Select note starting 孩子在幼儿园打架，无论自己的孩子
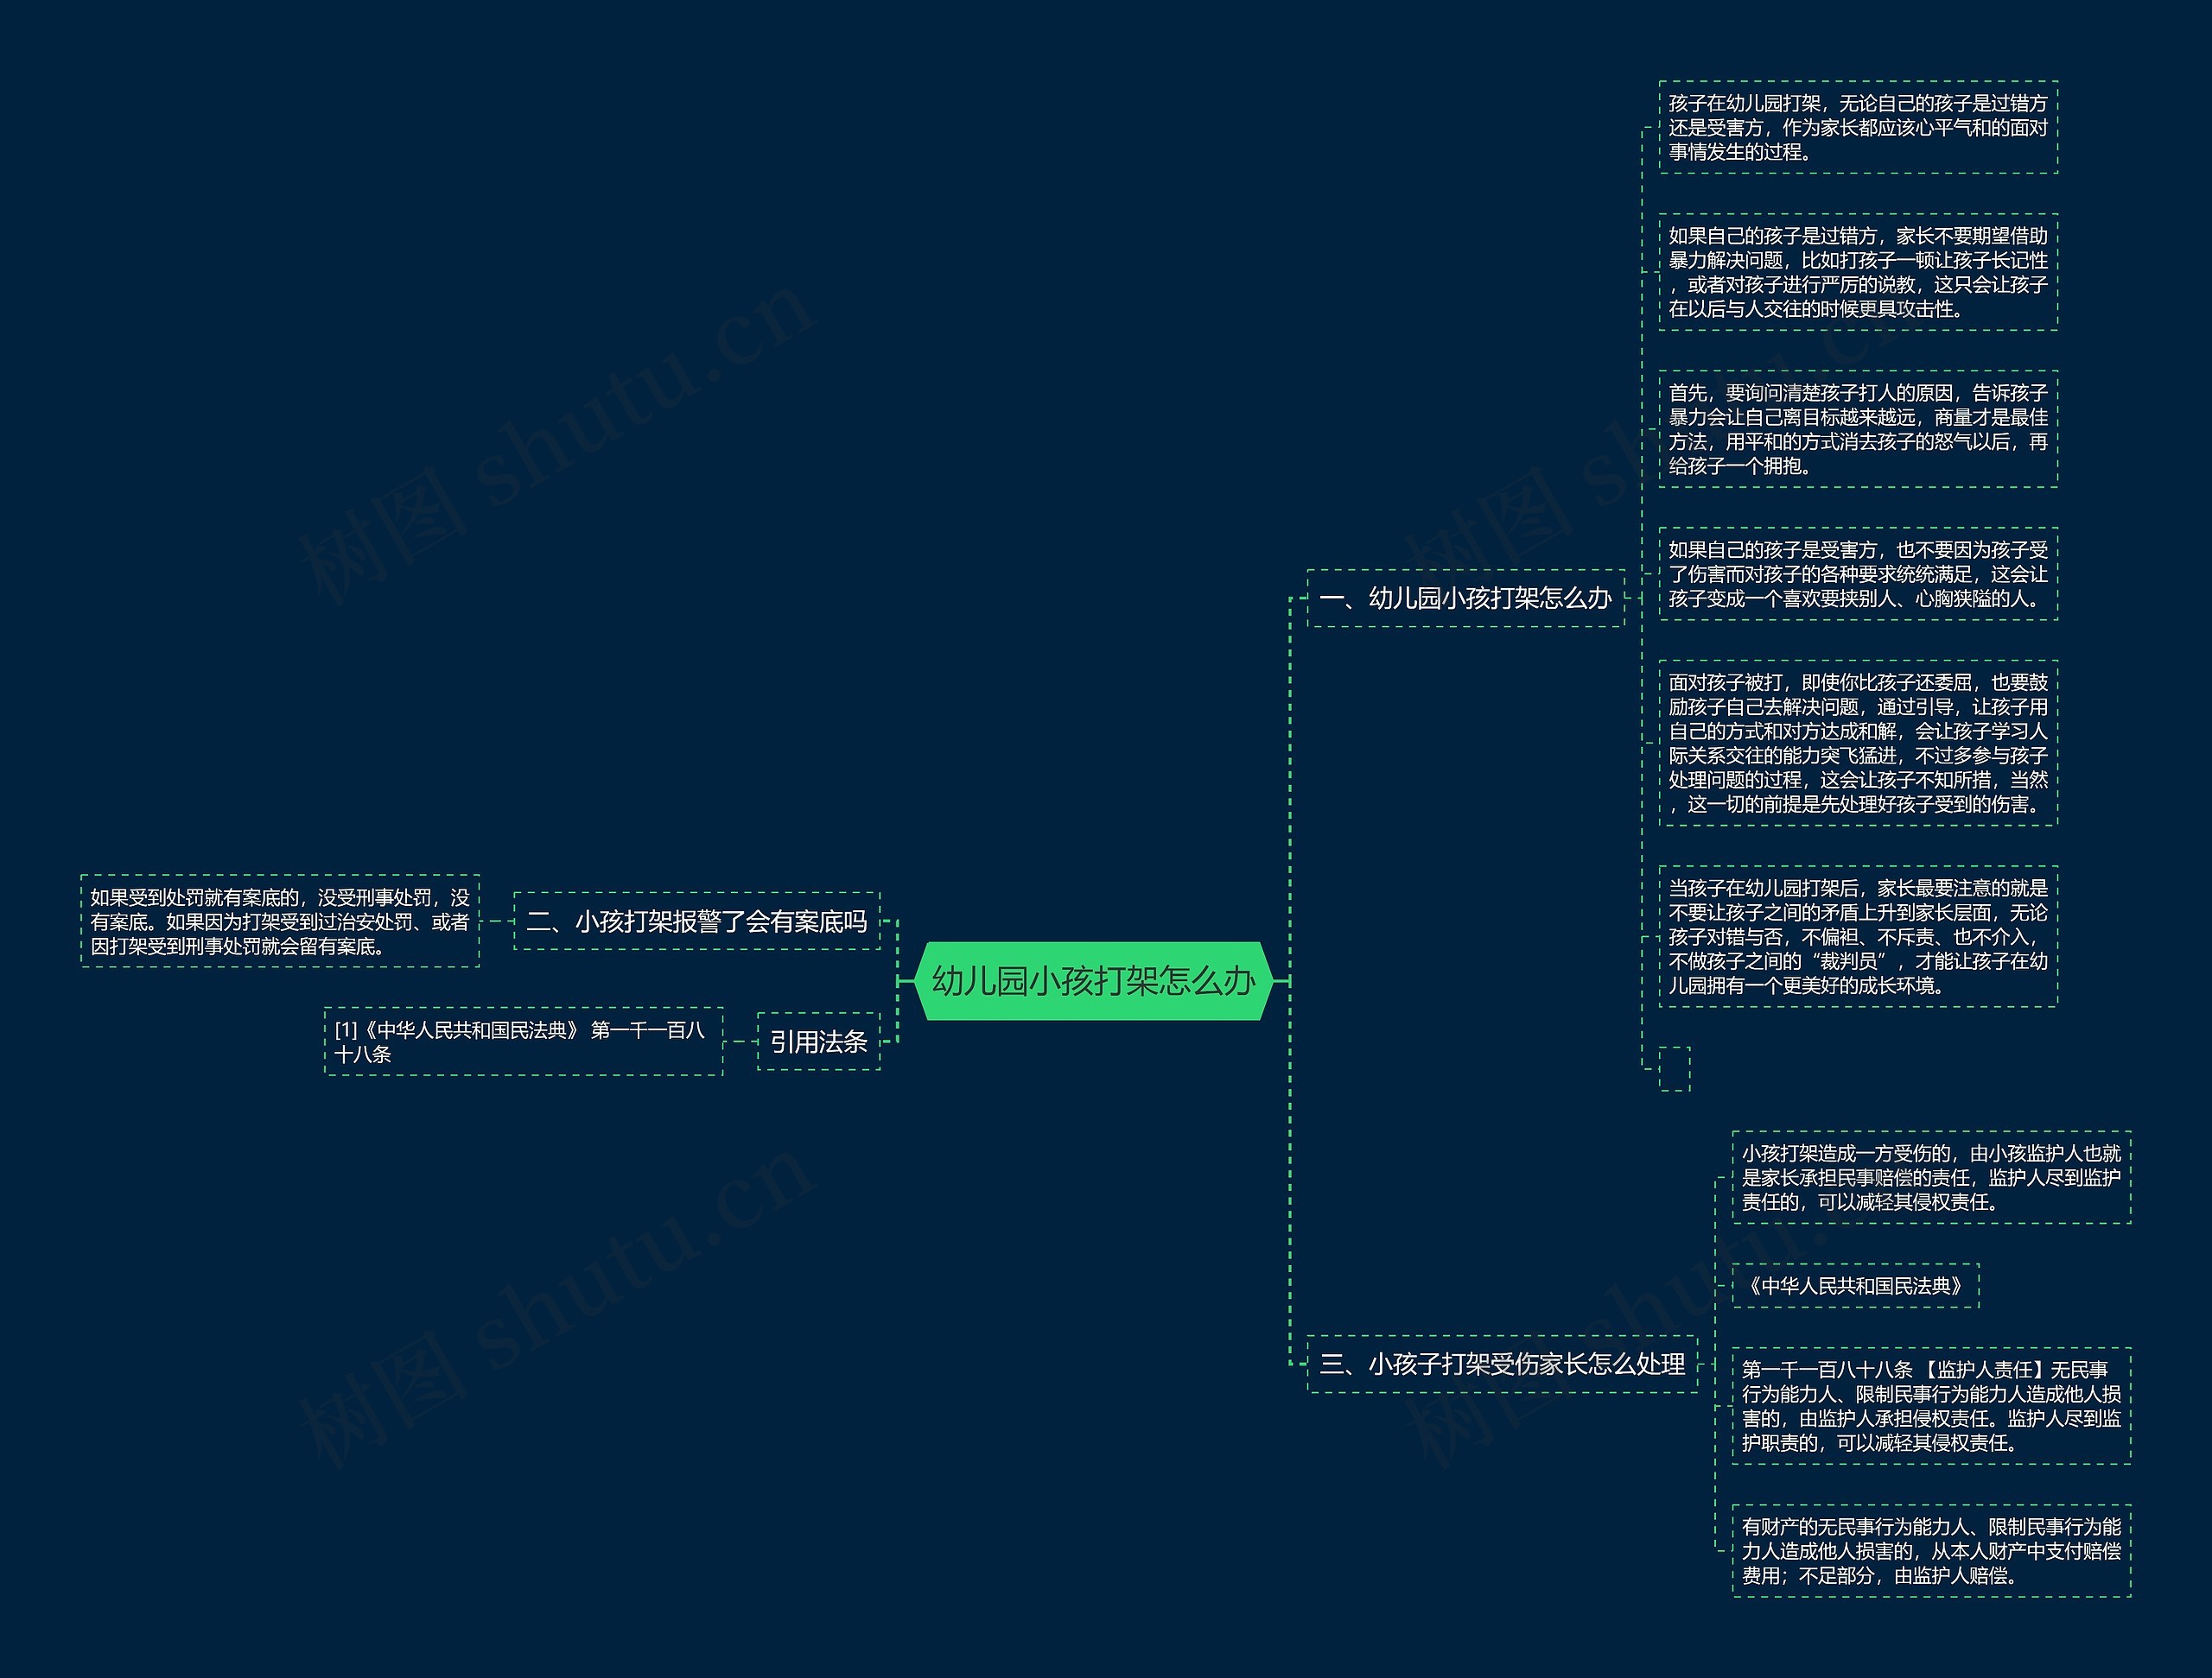This screenshot has height=1678, width=2212. click(1858, 127)
